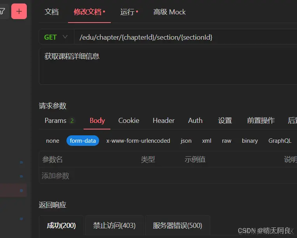Open the Header tab
The width and height of the screenshot is (297, 238).
click(x=163, y=121)
